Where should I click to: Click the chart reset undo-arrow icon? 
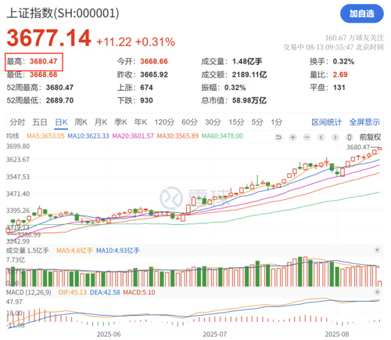(278, 137)
